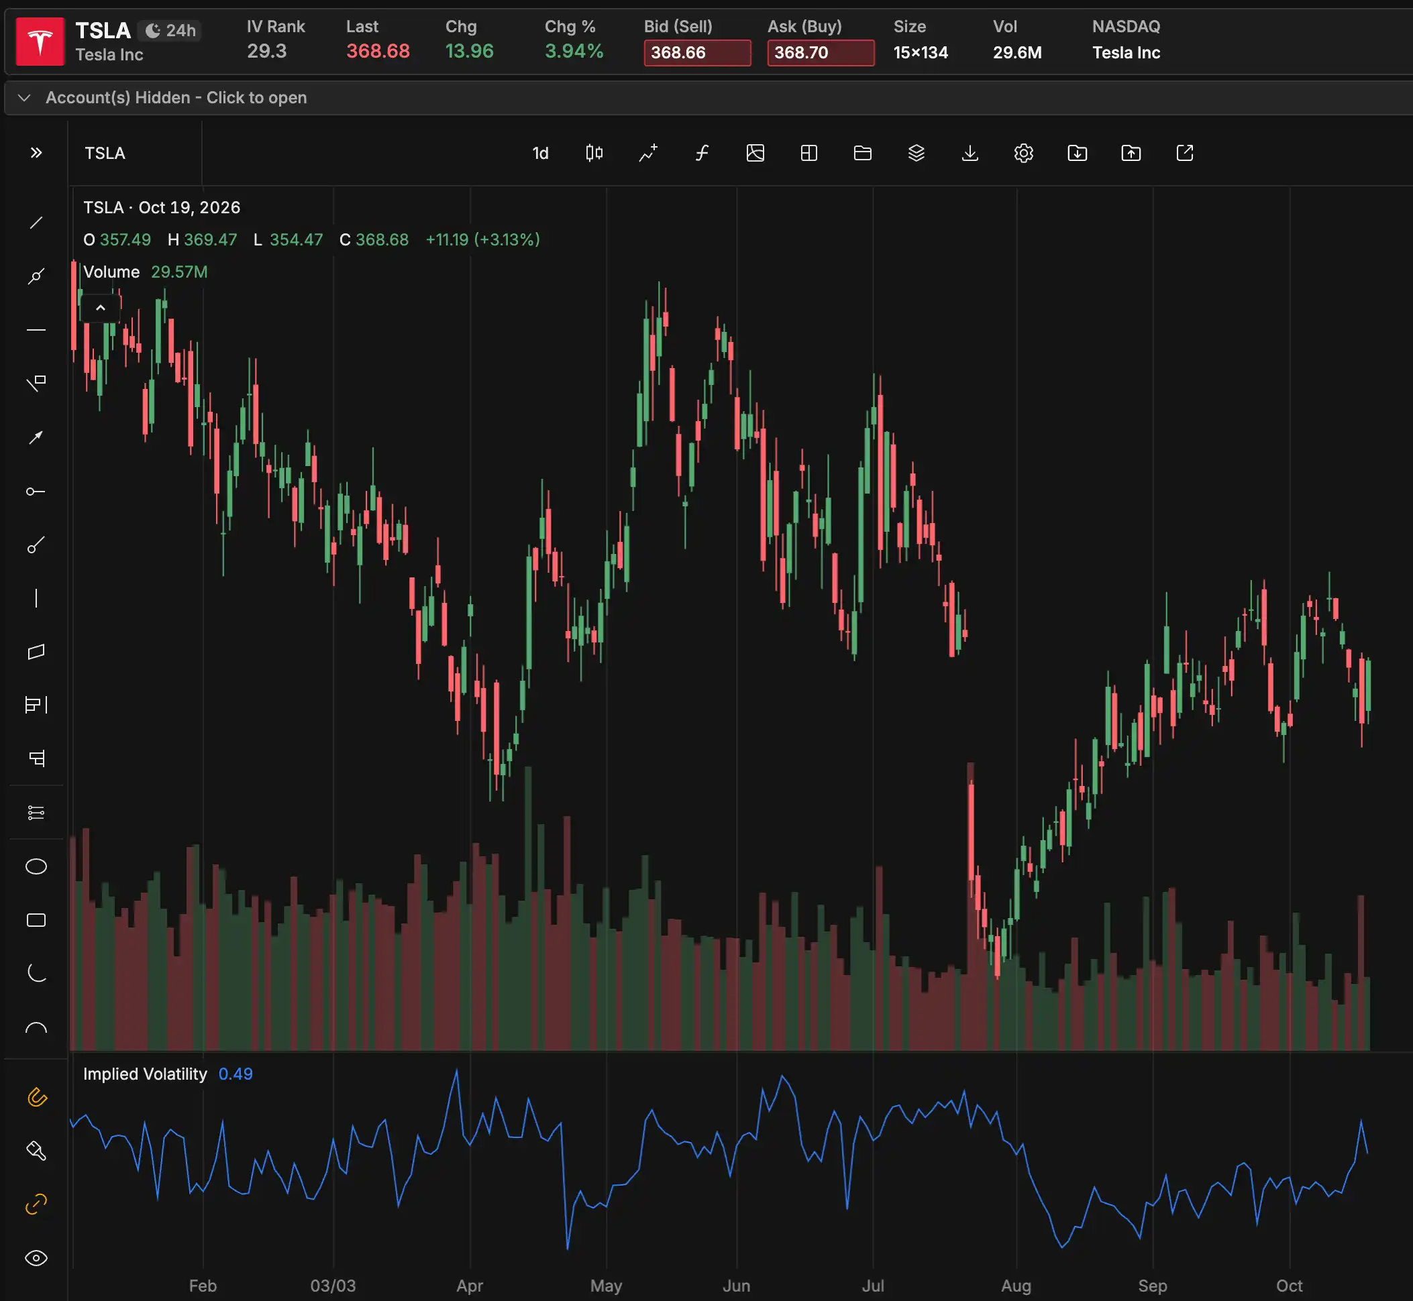Import chart with folder-down icon
Screen dimensions: 1413x1301
1077,153
